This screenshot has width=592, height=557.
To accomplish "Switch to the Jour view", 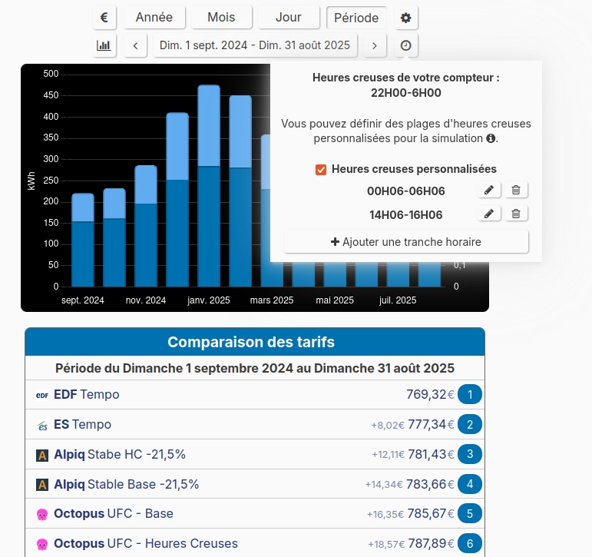I will [x=288, y=18].
